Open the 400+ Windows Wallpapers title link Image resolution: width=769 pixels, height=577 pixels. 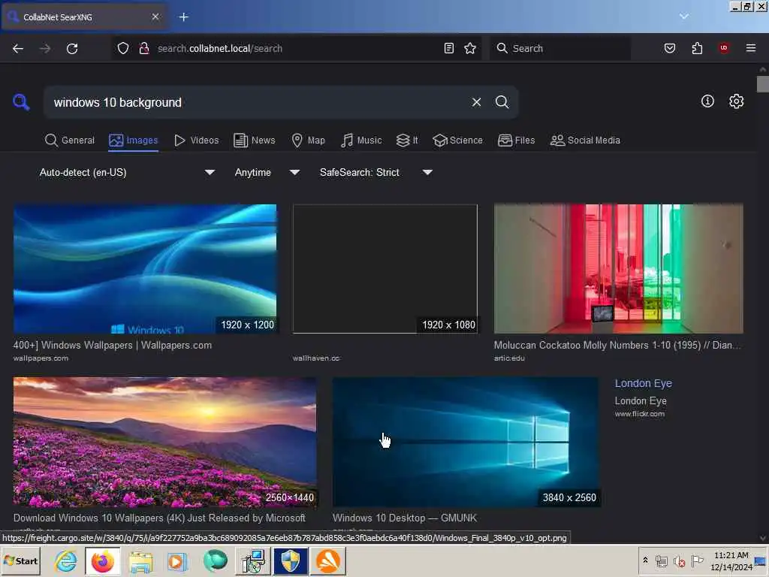[113, 345]
